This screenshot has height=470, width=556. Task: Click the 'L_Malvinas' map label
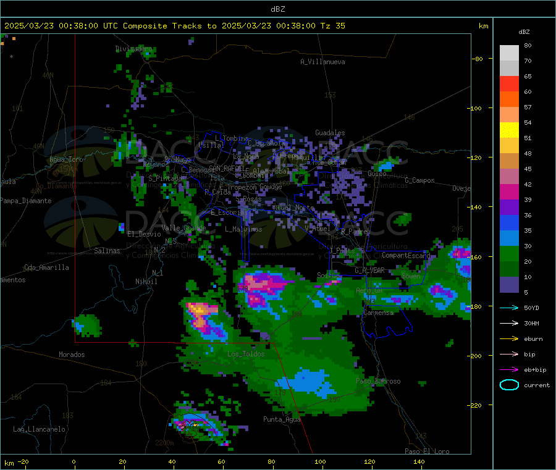pos(243,229)
